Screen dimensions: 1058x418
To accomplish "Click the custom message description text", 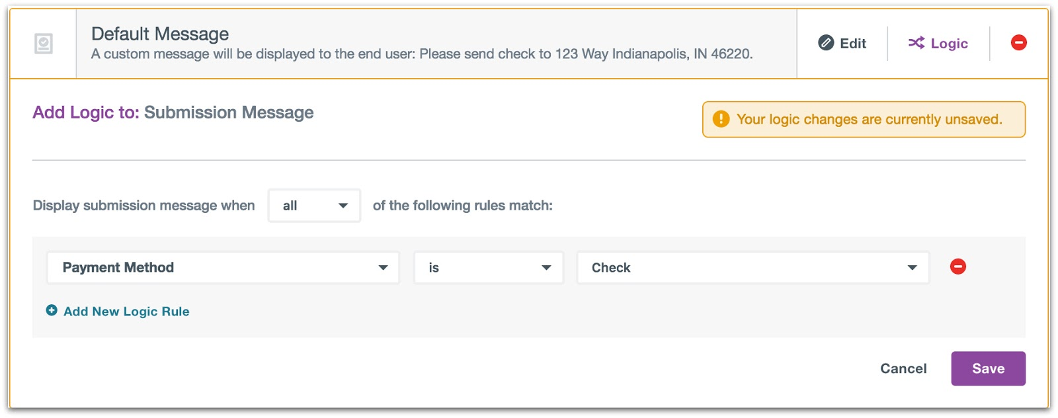I will (422, 54).
